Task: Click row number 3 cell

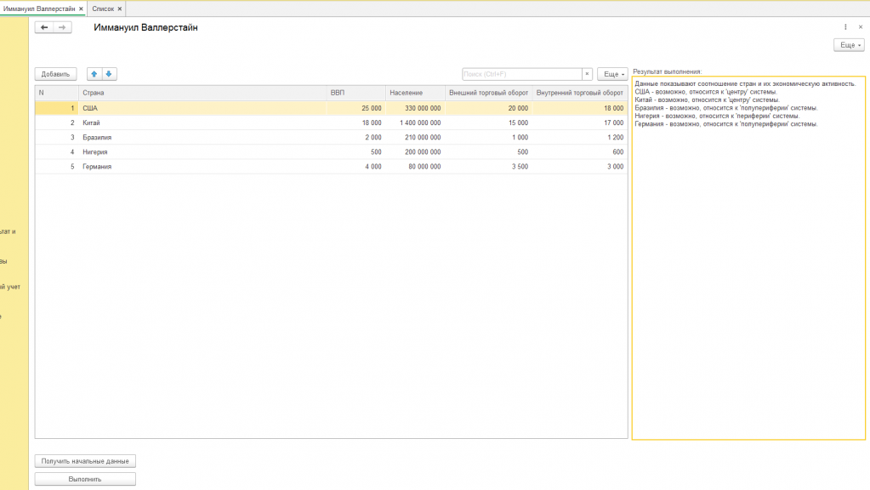Action: click(x=57, y=137)
